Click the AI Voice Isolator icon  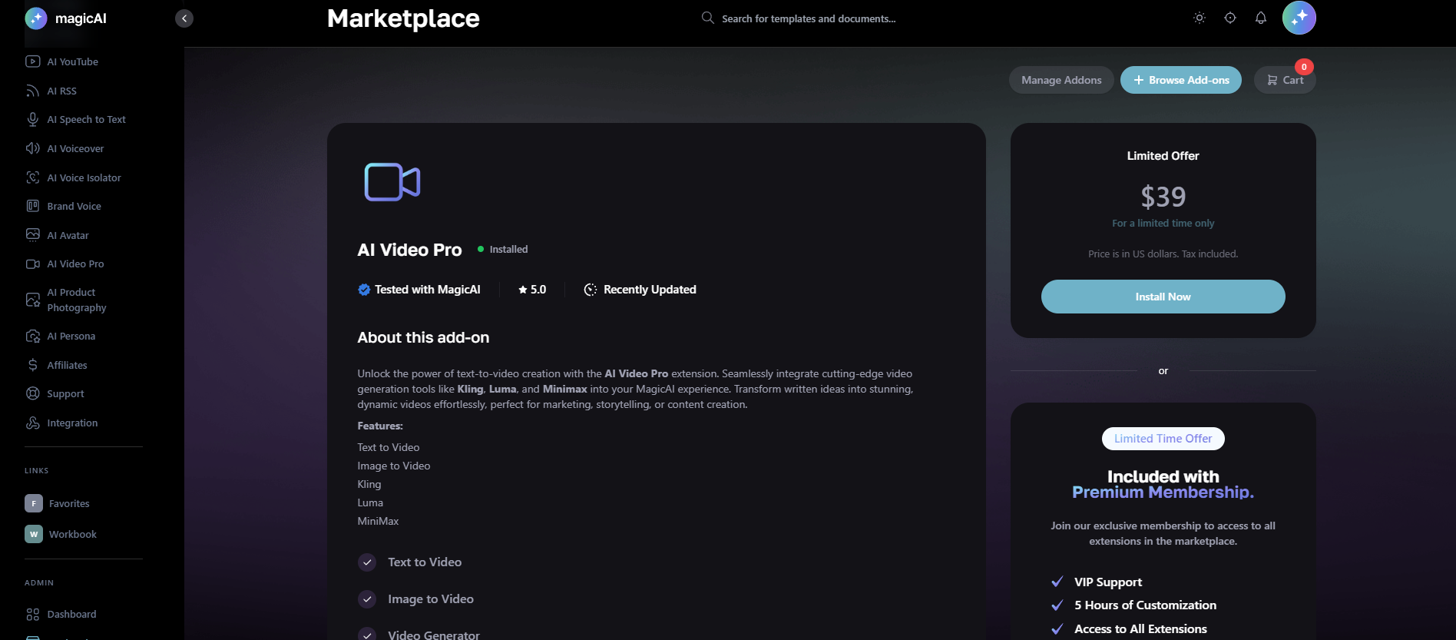(32, 177)
